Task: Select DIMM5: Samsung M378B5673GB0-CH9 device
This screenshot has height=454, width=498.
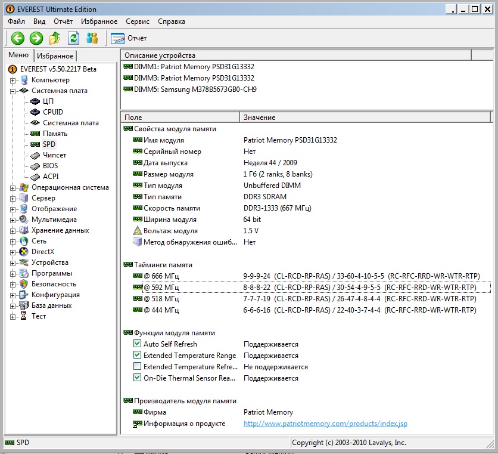Action: 195,89
